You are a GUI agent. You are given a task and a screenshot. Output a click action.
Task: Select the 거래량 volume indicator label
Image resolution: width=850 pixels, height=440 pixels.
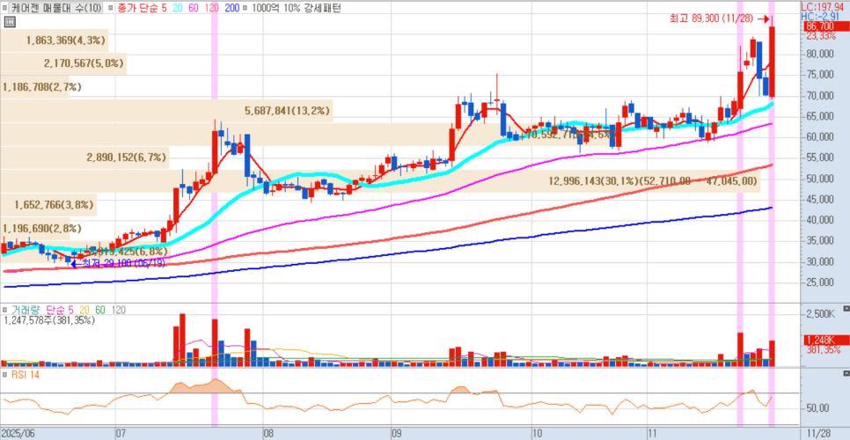(x=25, y=310)
